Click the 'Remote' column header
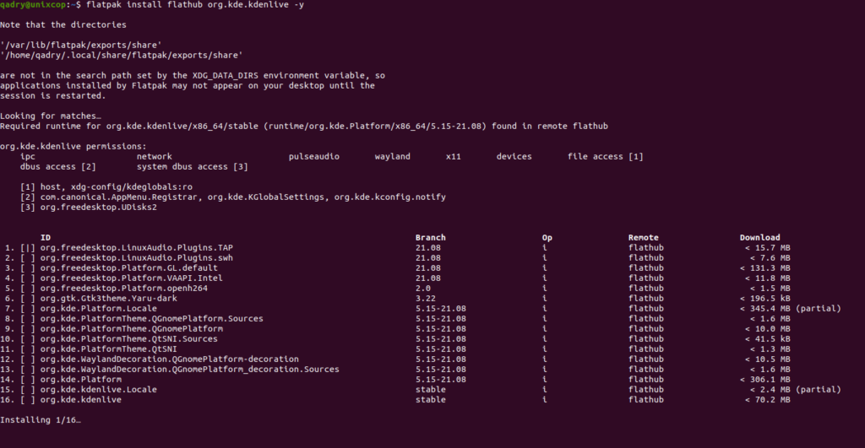The image size is (865, 448). click(643, 238)
